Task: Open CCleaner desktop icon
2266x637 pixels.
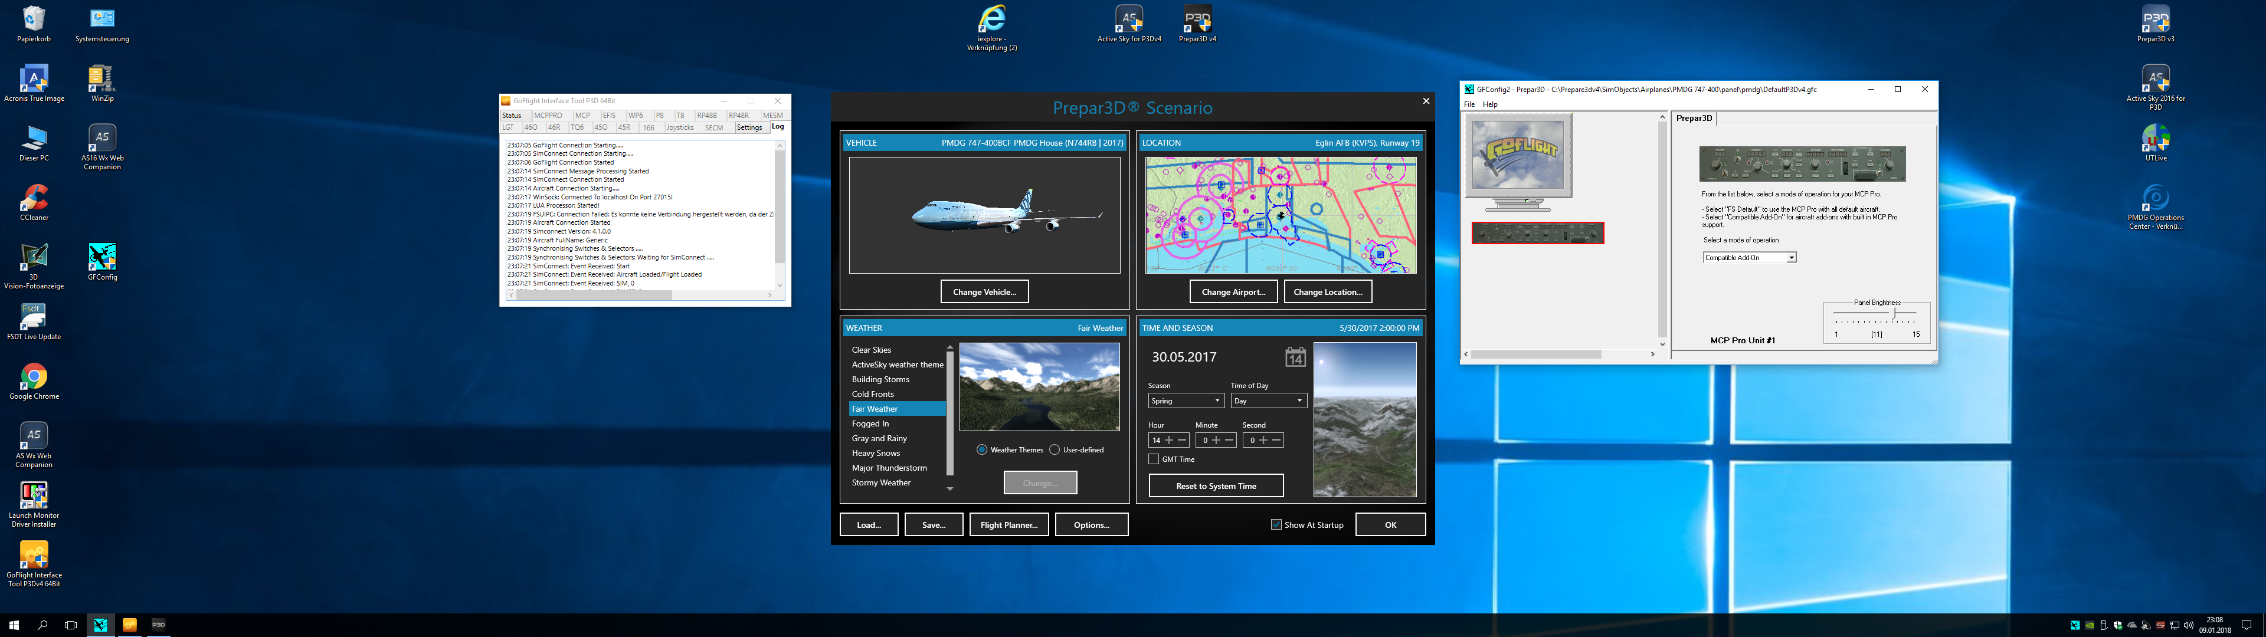Action: (x=34, y=199)
